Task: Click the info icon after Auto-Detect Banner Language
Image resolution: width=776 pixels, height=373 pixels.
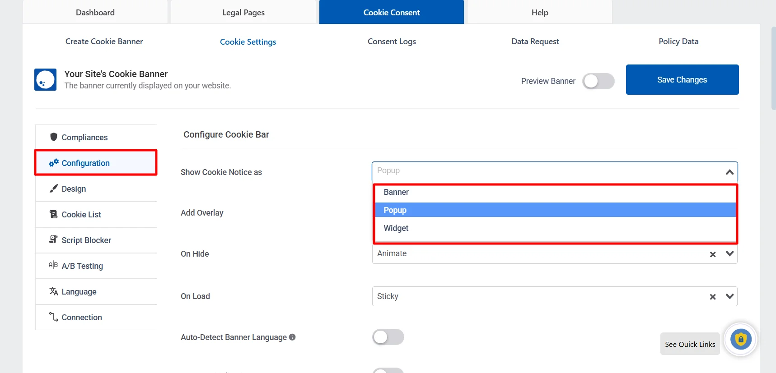Action: 292,337
